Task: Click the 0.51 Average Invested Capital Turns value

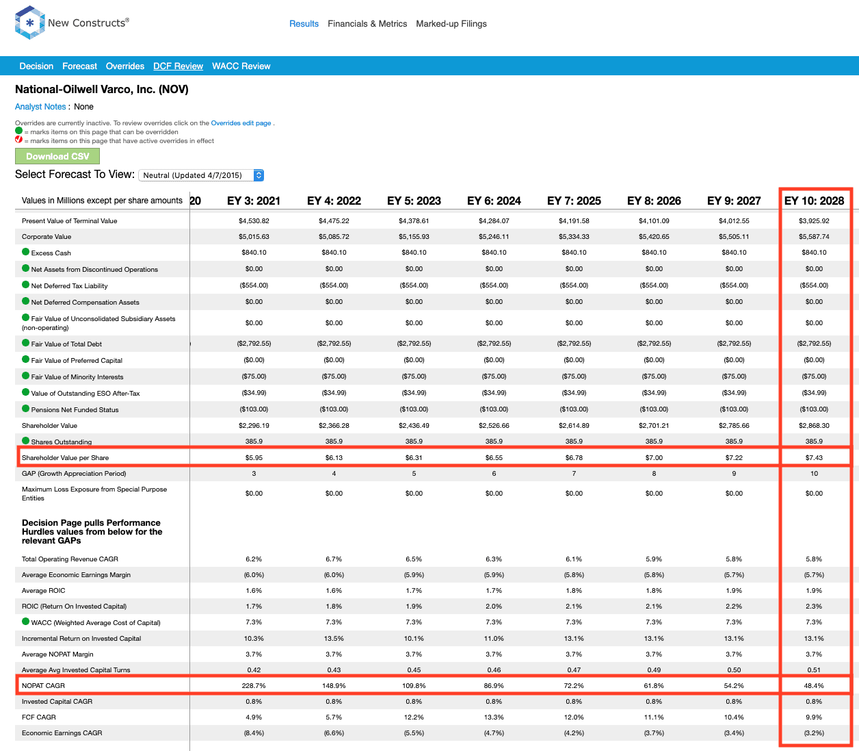Action: pyautogui.click(x=814, y=670)
